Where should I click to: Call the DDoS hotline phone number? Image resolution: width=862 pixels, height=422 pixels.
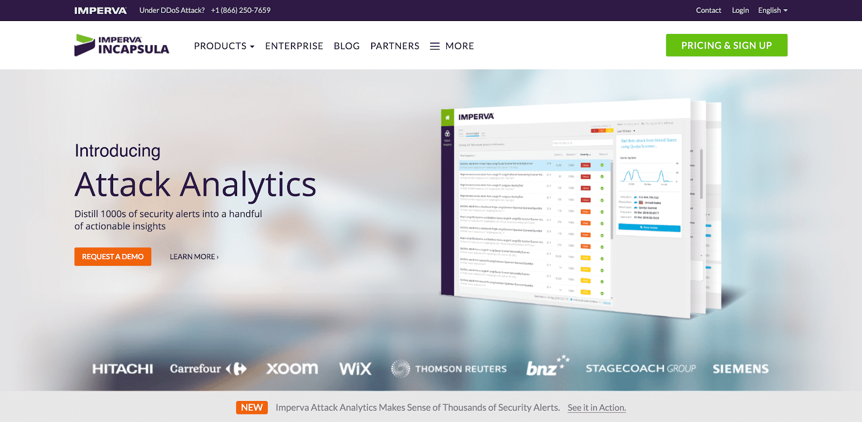point(241,10)
